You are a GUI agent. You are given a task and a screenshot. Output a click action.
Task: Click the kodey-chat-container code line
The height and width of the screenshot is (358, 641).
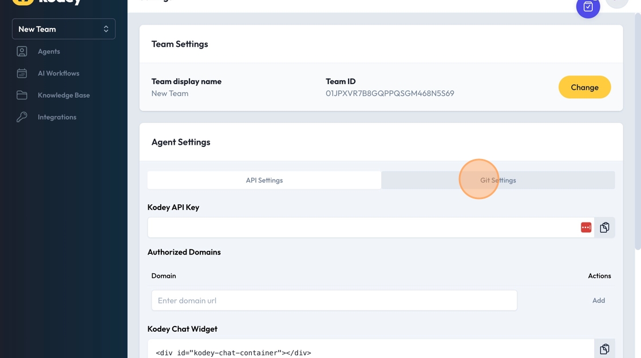point(234,353)
